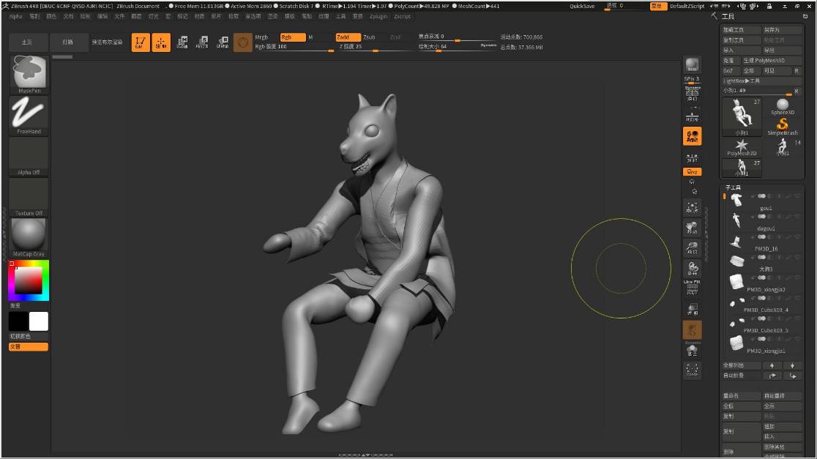The width and height of the screenshot is (817, 459).
Task: Select the Rotate transform icon
Action: (223, 42)
